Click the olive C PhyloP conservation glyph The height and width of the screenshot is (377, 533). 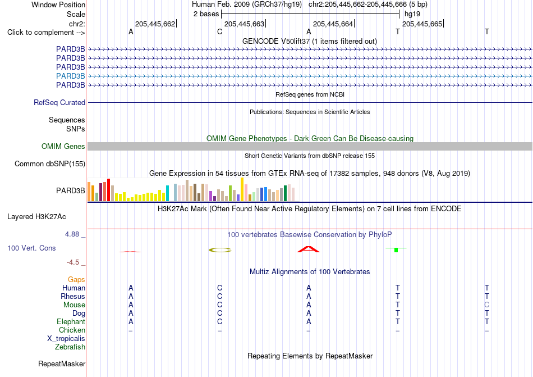220,250
